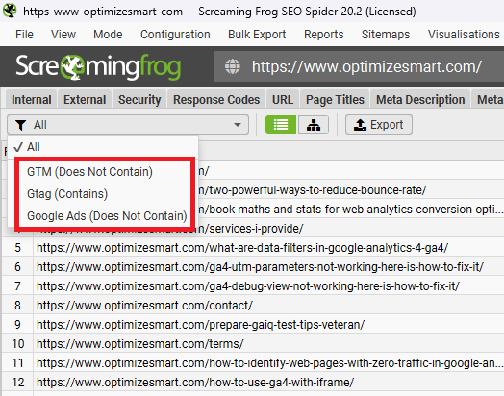This screenshot has height=396, width=504.
Task: Switch to list view with green icon
Action: pos(281,125)
